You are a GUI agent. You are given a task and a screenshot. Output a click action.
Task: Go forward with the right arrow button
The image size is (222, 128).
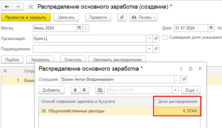tap(18, 7)
